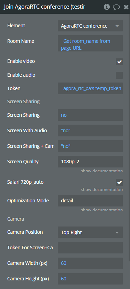Click the Room Name dynamic expression field
Viewport: 130px width, 289px height.
[90, 43]
